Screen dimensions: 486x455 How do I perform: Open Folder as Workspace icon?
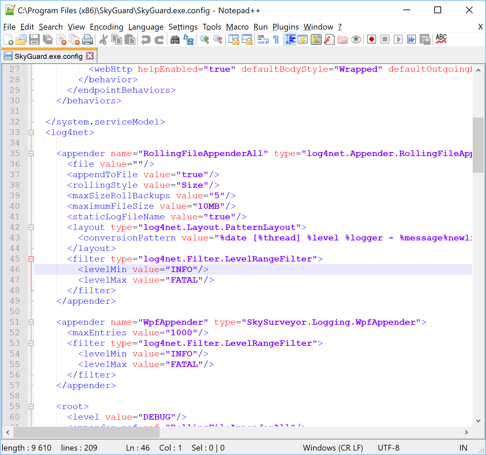click(342, 40)
